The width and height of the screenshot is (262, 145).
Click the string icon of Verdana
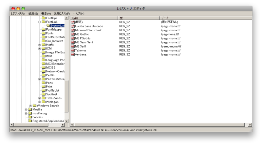72,54
